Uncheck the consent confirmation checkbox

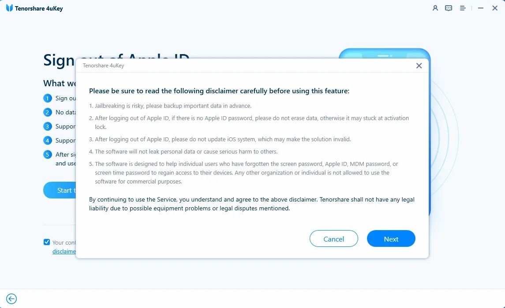[46, 242]
